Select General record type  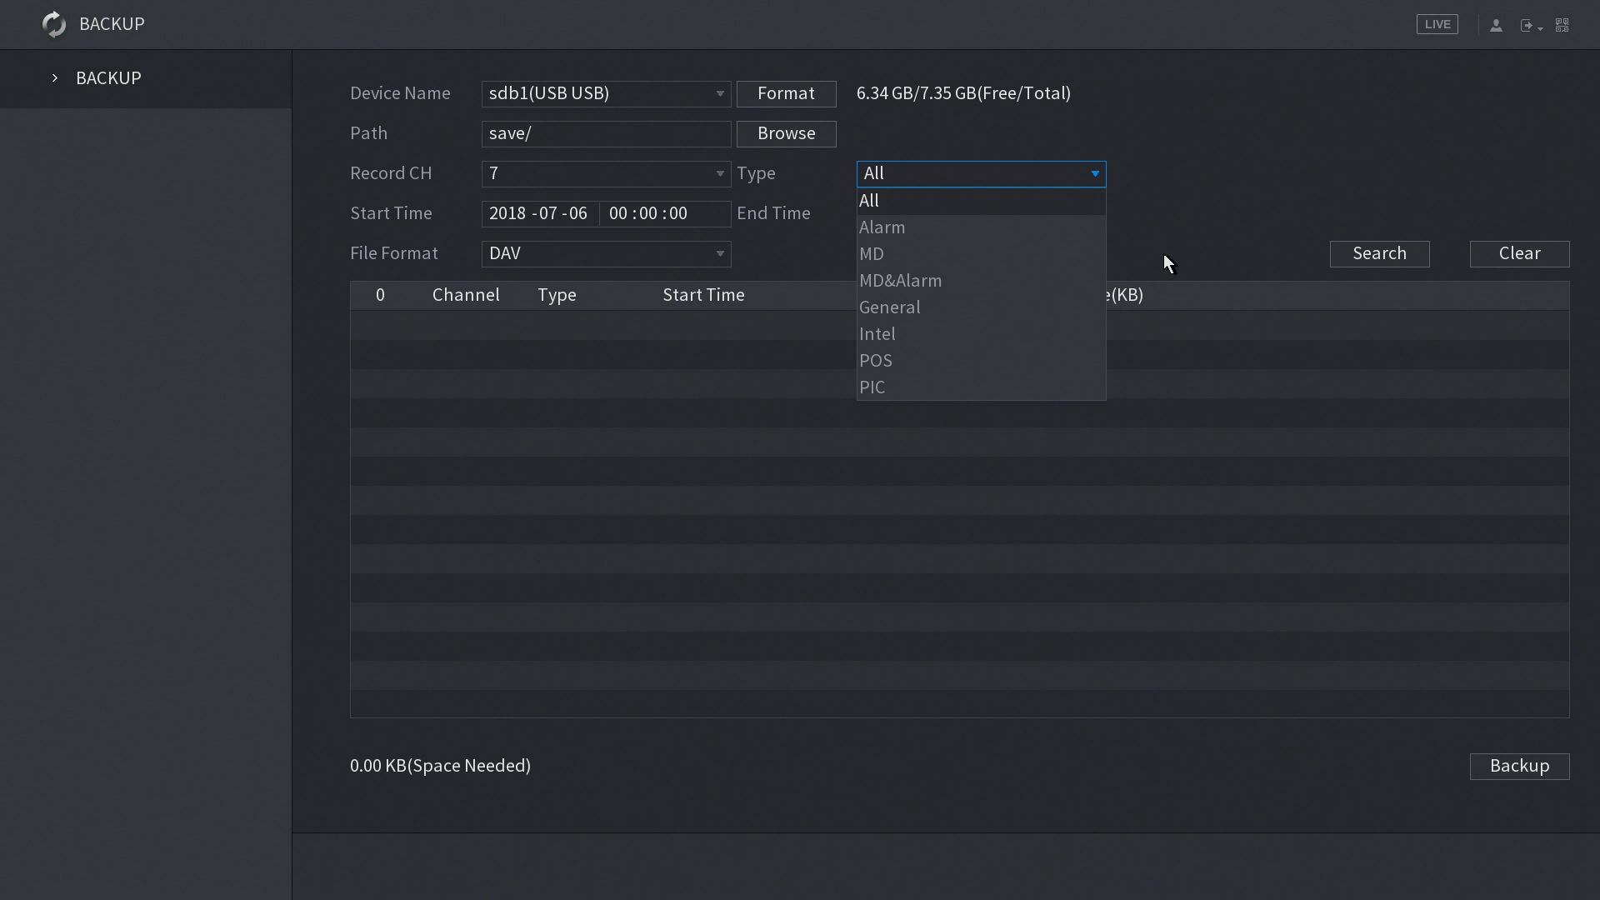coord(889,307)
